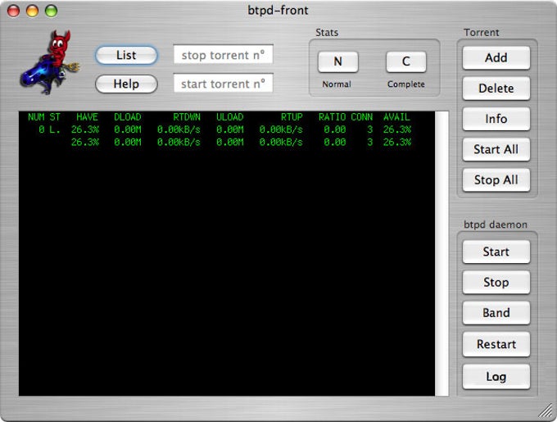Click the HAVE column header text

pos(87,117)
